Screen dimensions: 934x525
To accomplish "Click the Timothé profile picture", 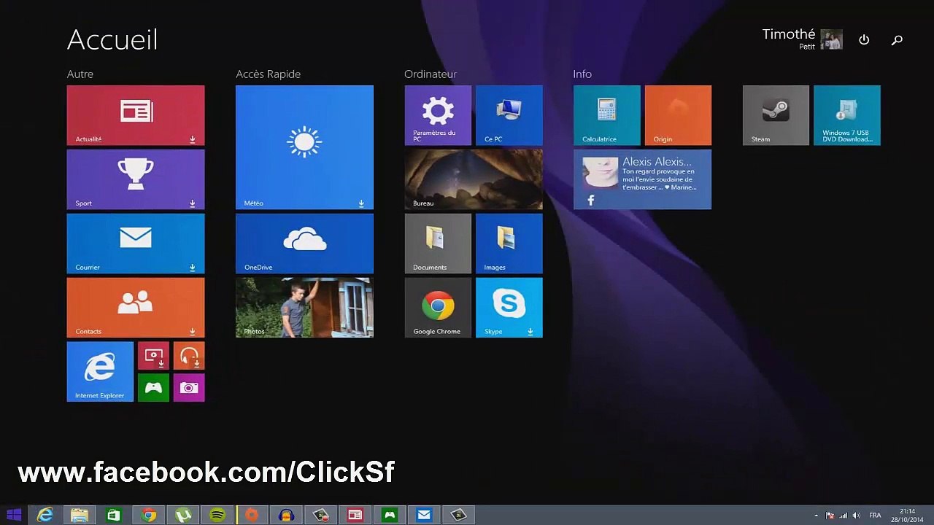I will pyautogui.click(x=832, y=39).
